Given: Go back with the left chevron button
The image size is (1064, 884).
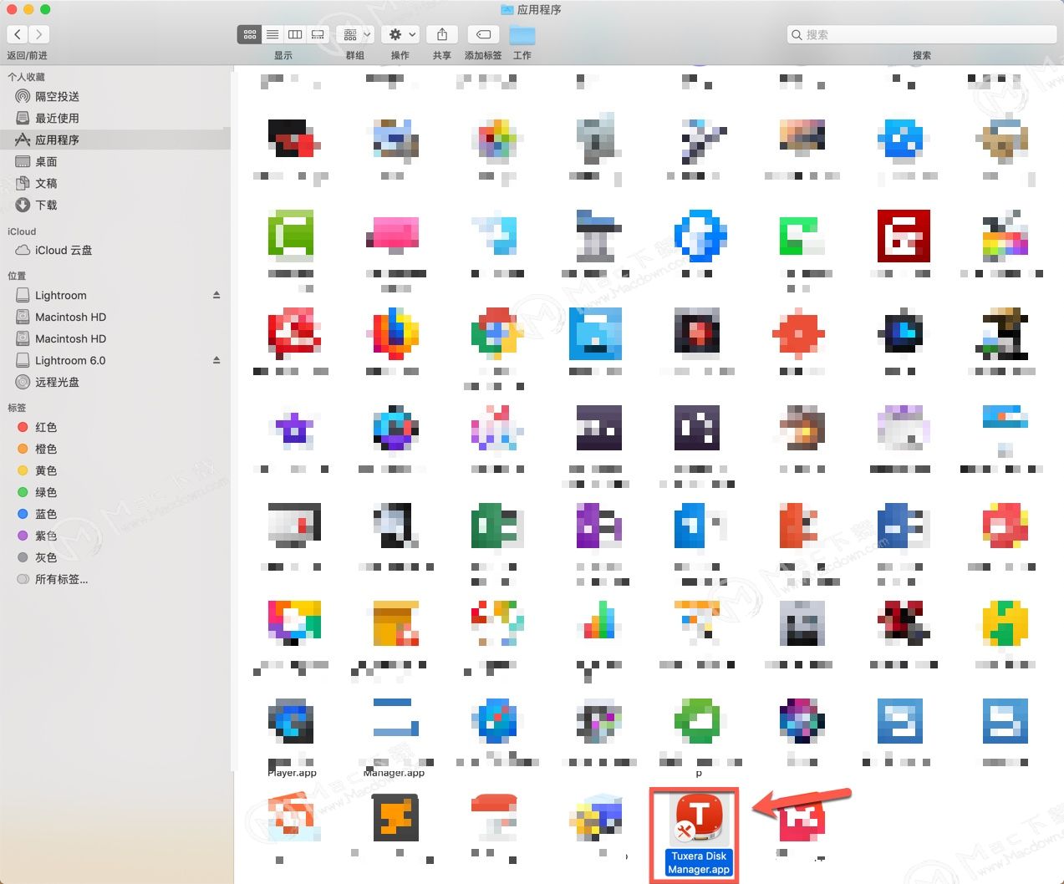Looking at the screenshot, I should [18, 34].
